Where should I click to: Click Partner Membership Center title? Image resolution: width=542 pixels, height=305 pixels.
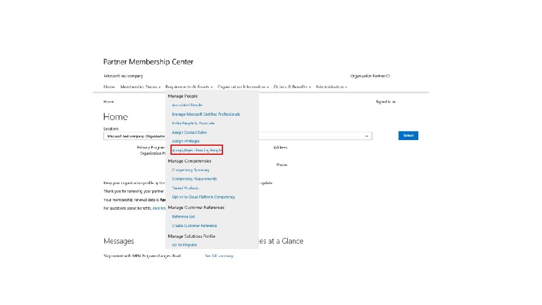pyautogui.click(x=148, y=62)
